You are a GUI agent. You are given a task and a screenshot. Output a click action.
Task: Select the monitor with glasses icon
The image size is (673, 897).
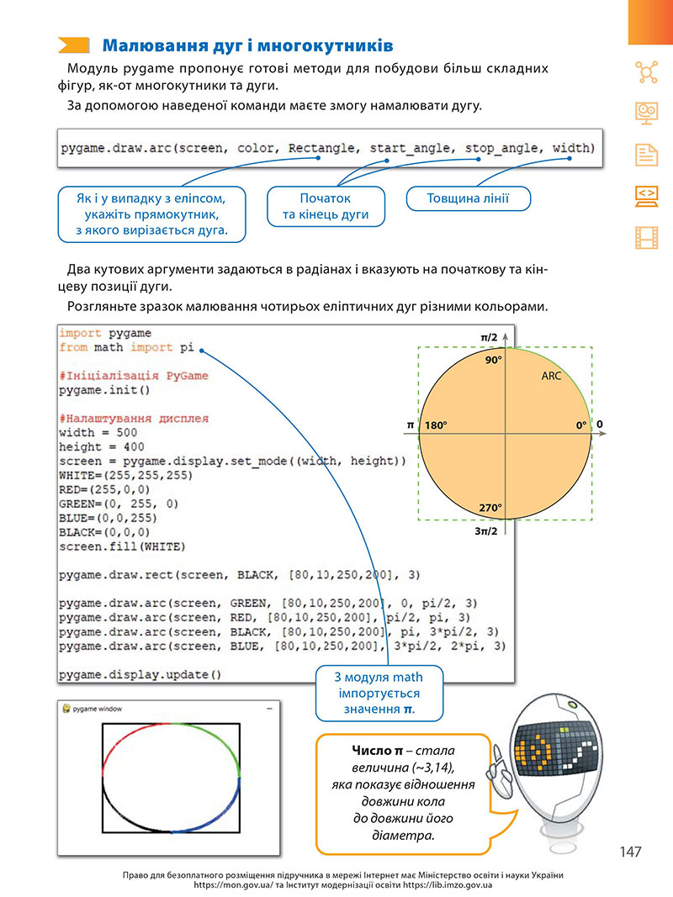646,113
